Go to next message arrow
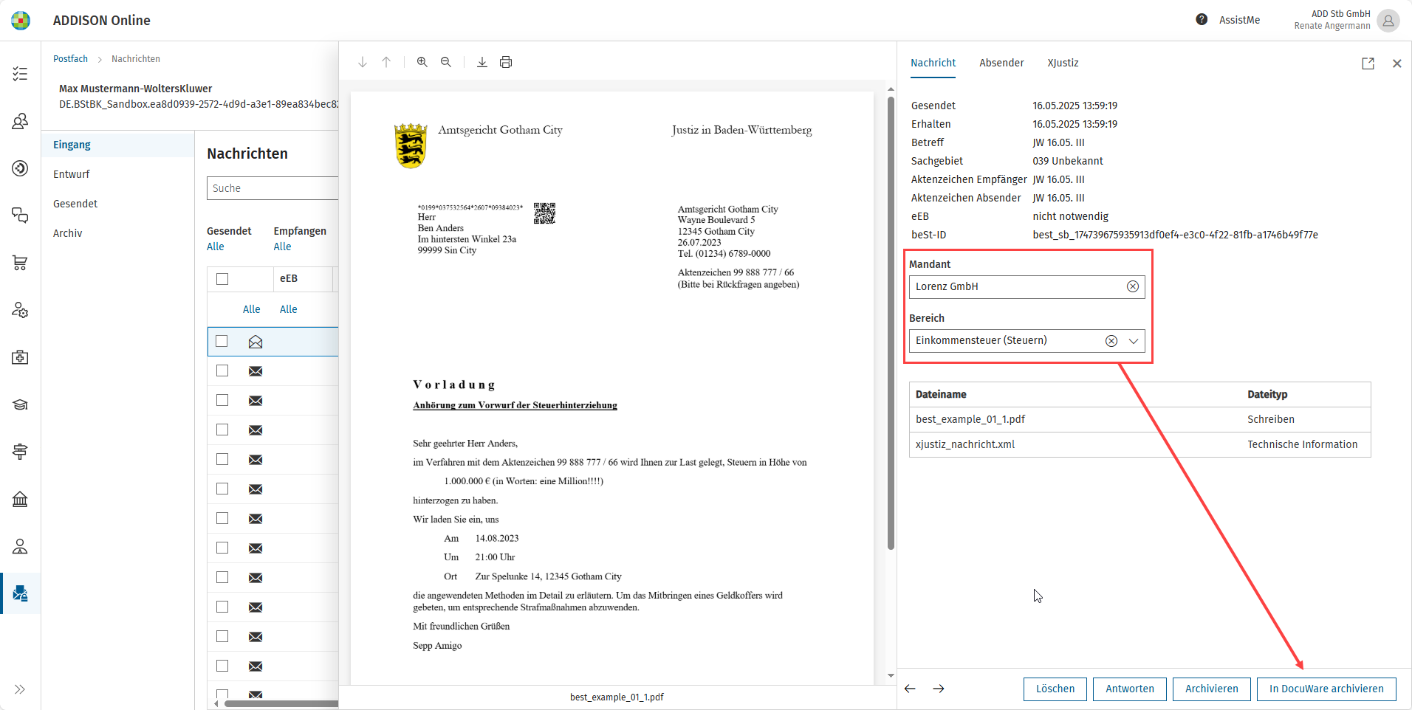 coord(939,689)
